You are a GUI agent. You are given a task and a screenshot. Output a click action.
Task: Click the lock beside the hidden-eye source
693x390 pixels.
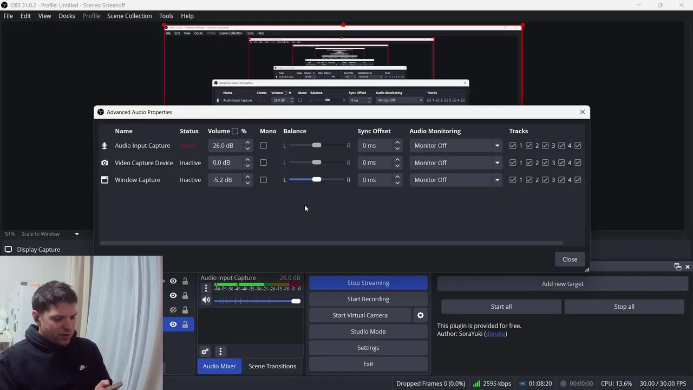pos(185,310)
